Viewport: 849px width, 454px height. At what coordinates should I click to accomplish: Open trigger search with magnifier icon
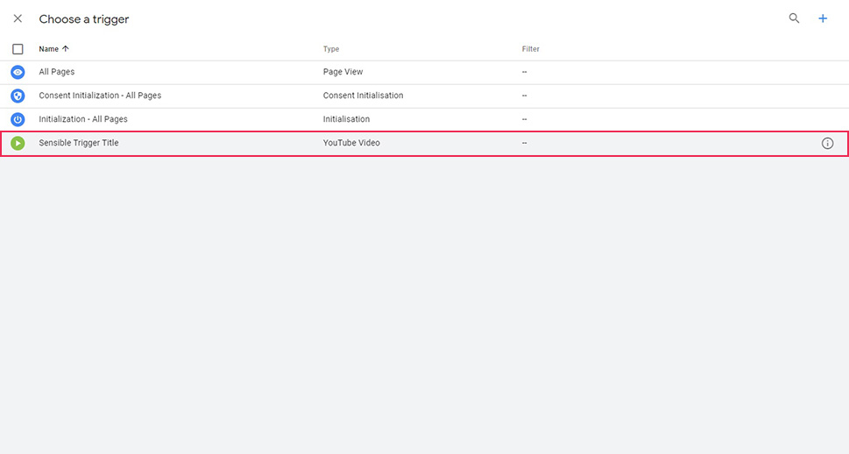tap(794, 18)
